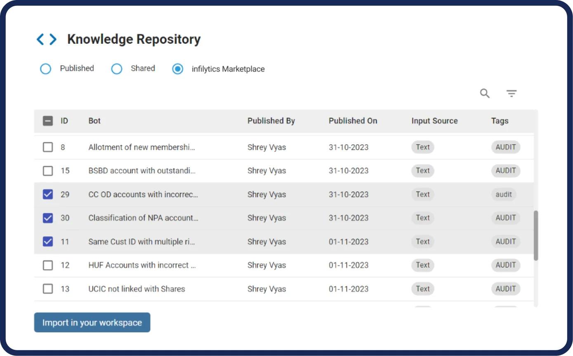The width and height of the screenshot is (573, 356).
Task: Sort by Input Source column header
Action: [x=434, y=121]
